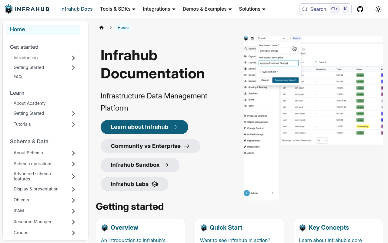Click the Infrahub logo in the navbar

[27, 9]
